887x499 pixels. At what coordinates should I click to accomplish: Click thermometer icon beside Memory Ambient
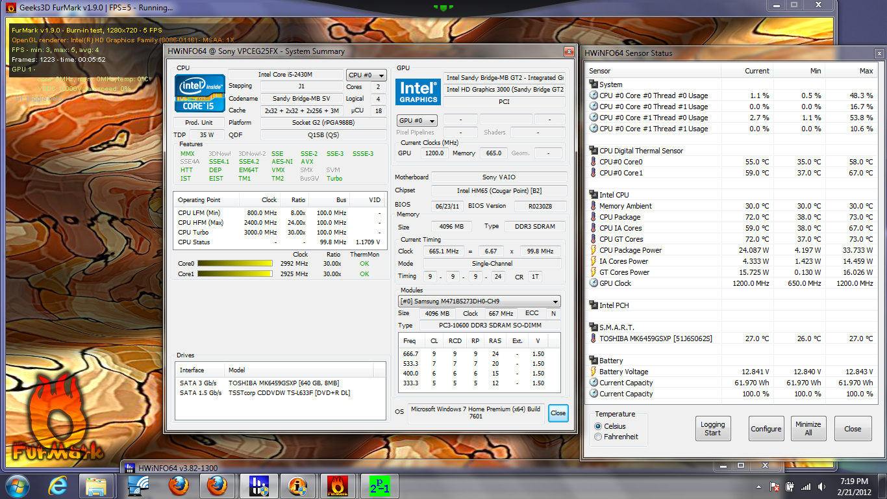point(593,206)
